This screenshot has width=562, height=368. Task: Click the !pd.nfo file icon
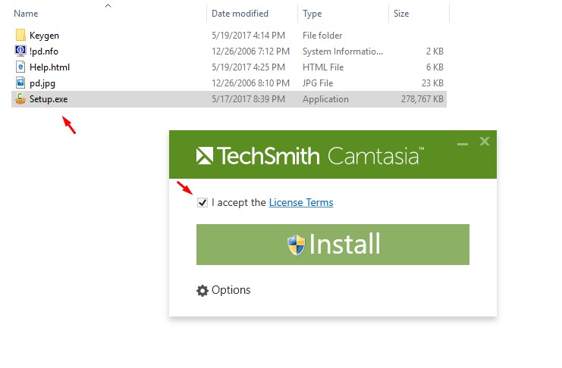[x=20, y=51]
